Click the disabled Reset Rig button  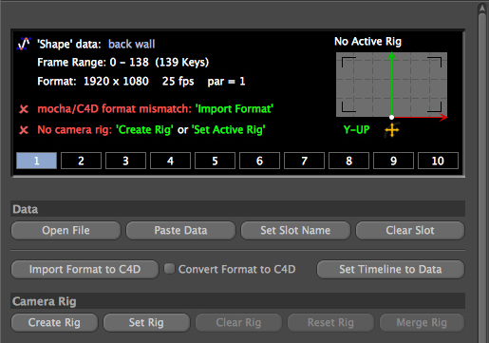click(x=330, y=322)
